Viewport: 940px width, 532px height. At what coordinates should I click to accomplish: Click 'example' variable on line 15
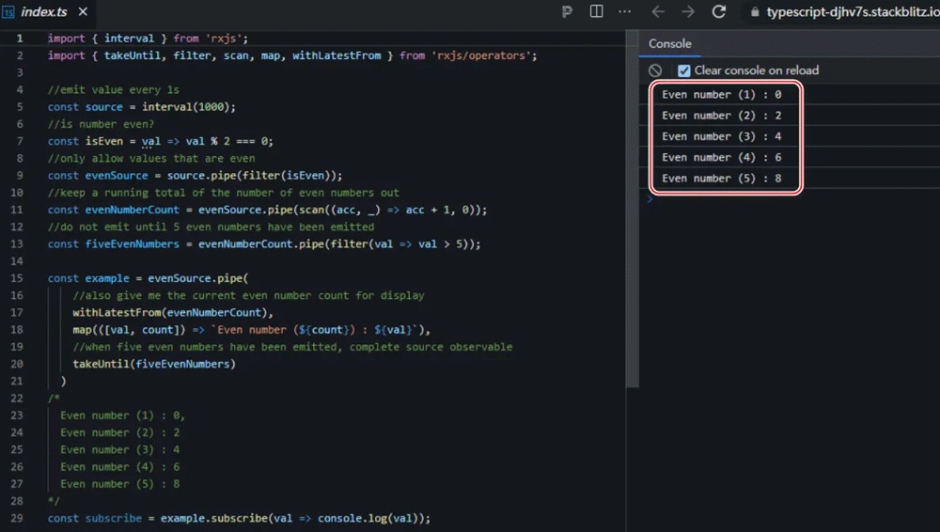[107, 278]
